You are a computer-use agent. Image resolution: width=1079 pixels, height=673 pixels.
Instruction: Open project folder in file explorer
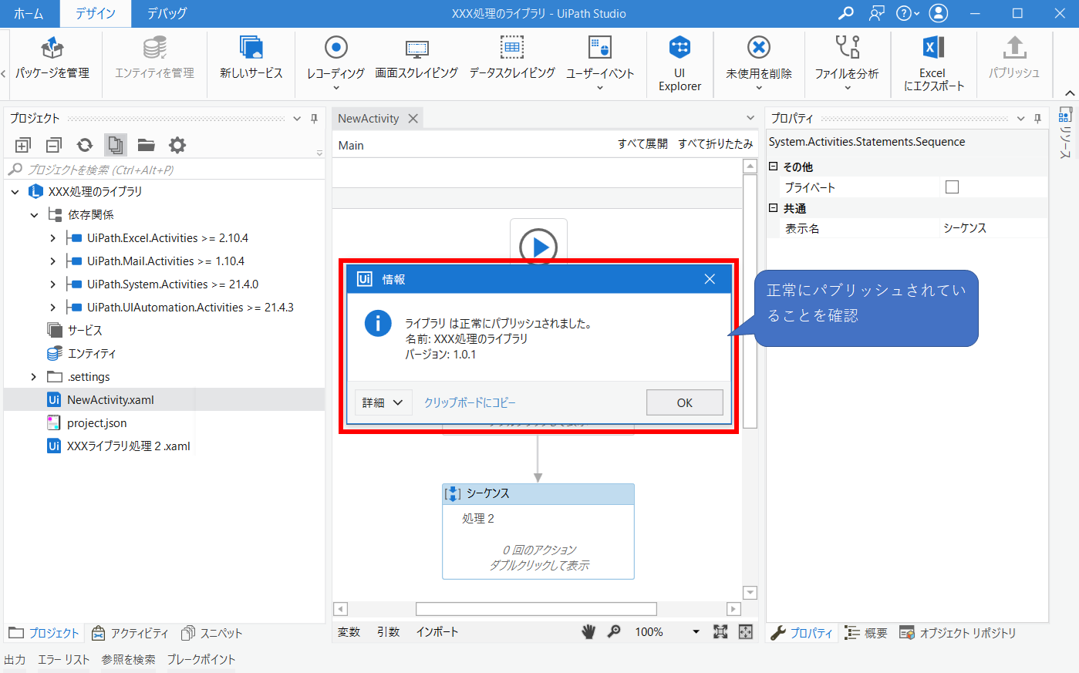[147, 145]
